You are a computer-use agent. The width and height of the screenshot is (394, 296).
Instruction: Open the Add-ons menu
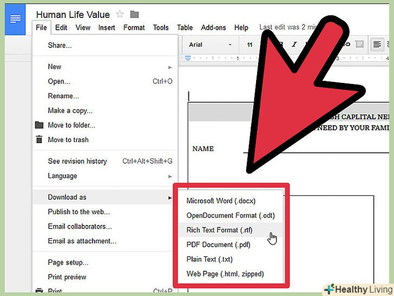click(213, 28)
